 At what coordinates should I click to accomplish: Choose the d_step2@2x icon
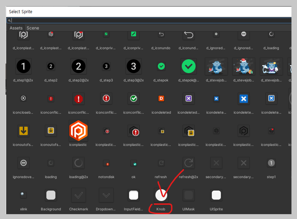79,66
